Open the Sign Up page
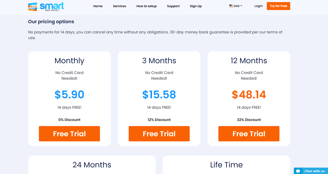328x174 pixels. tap(196, 6)
